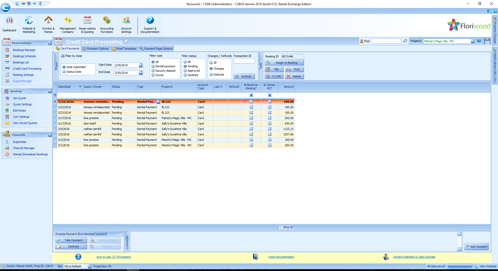Switch to Payment Page Options tab
Image resolution: width=498 pixels, height=271 pixels.
156,49
